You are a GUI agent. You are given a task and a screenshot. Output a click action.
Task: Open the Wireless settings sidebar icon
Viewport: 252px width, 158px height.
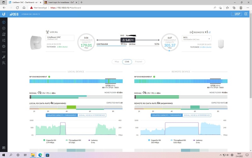tap(4, 28)
